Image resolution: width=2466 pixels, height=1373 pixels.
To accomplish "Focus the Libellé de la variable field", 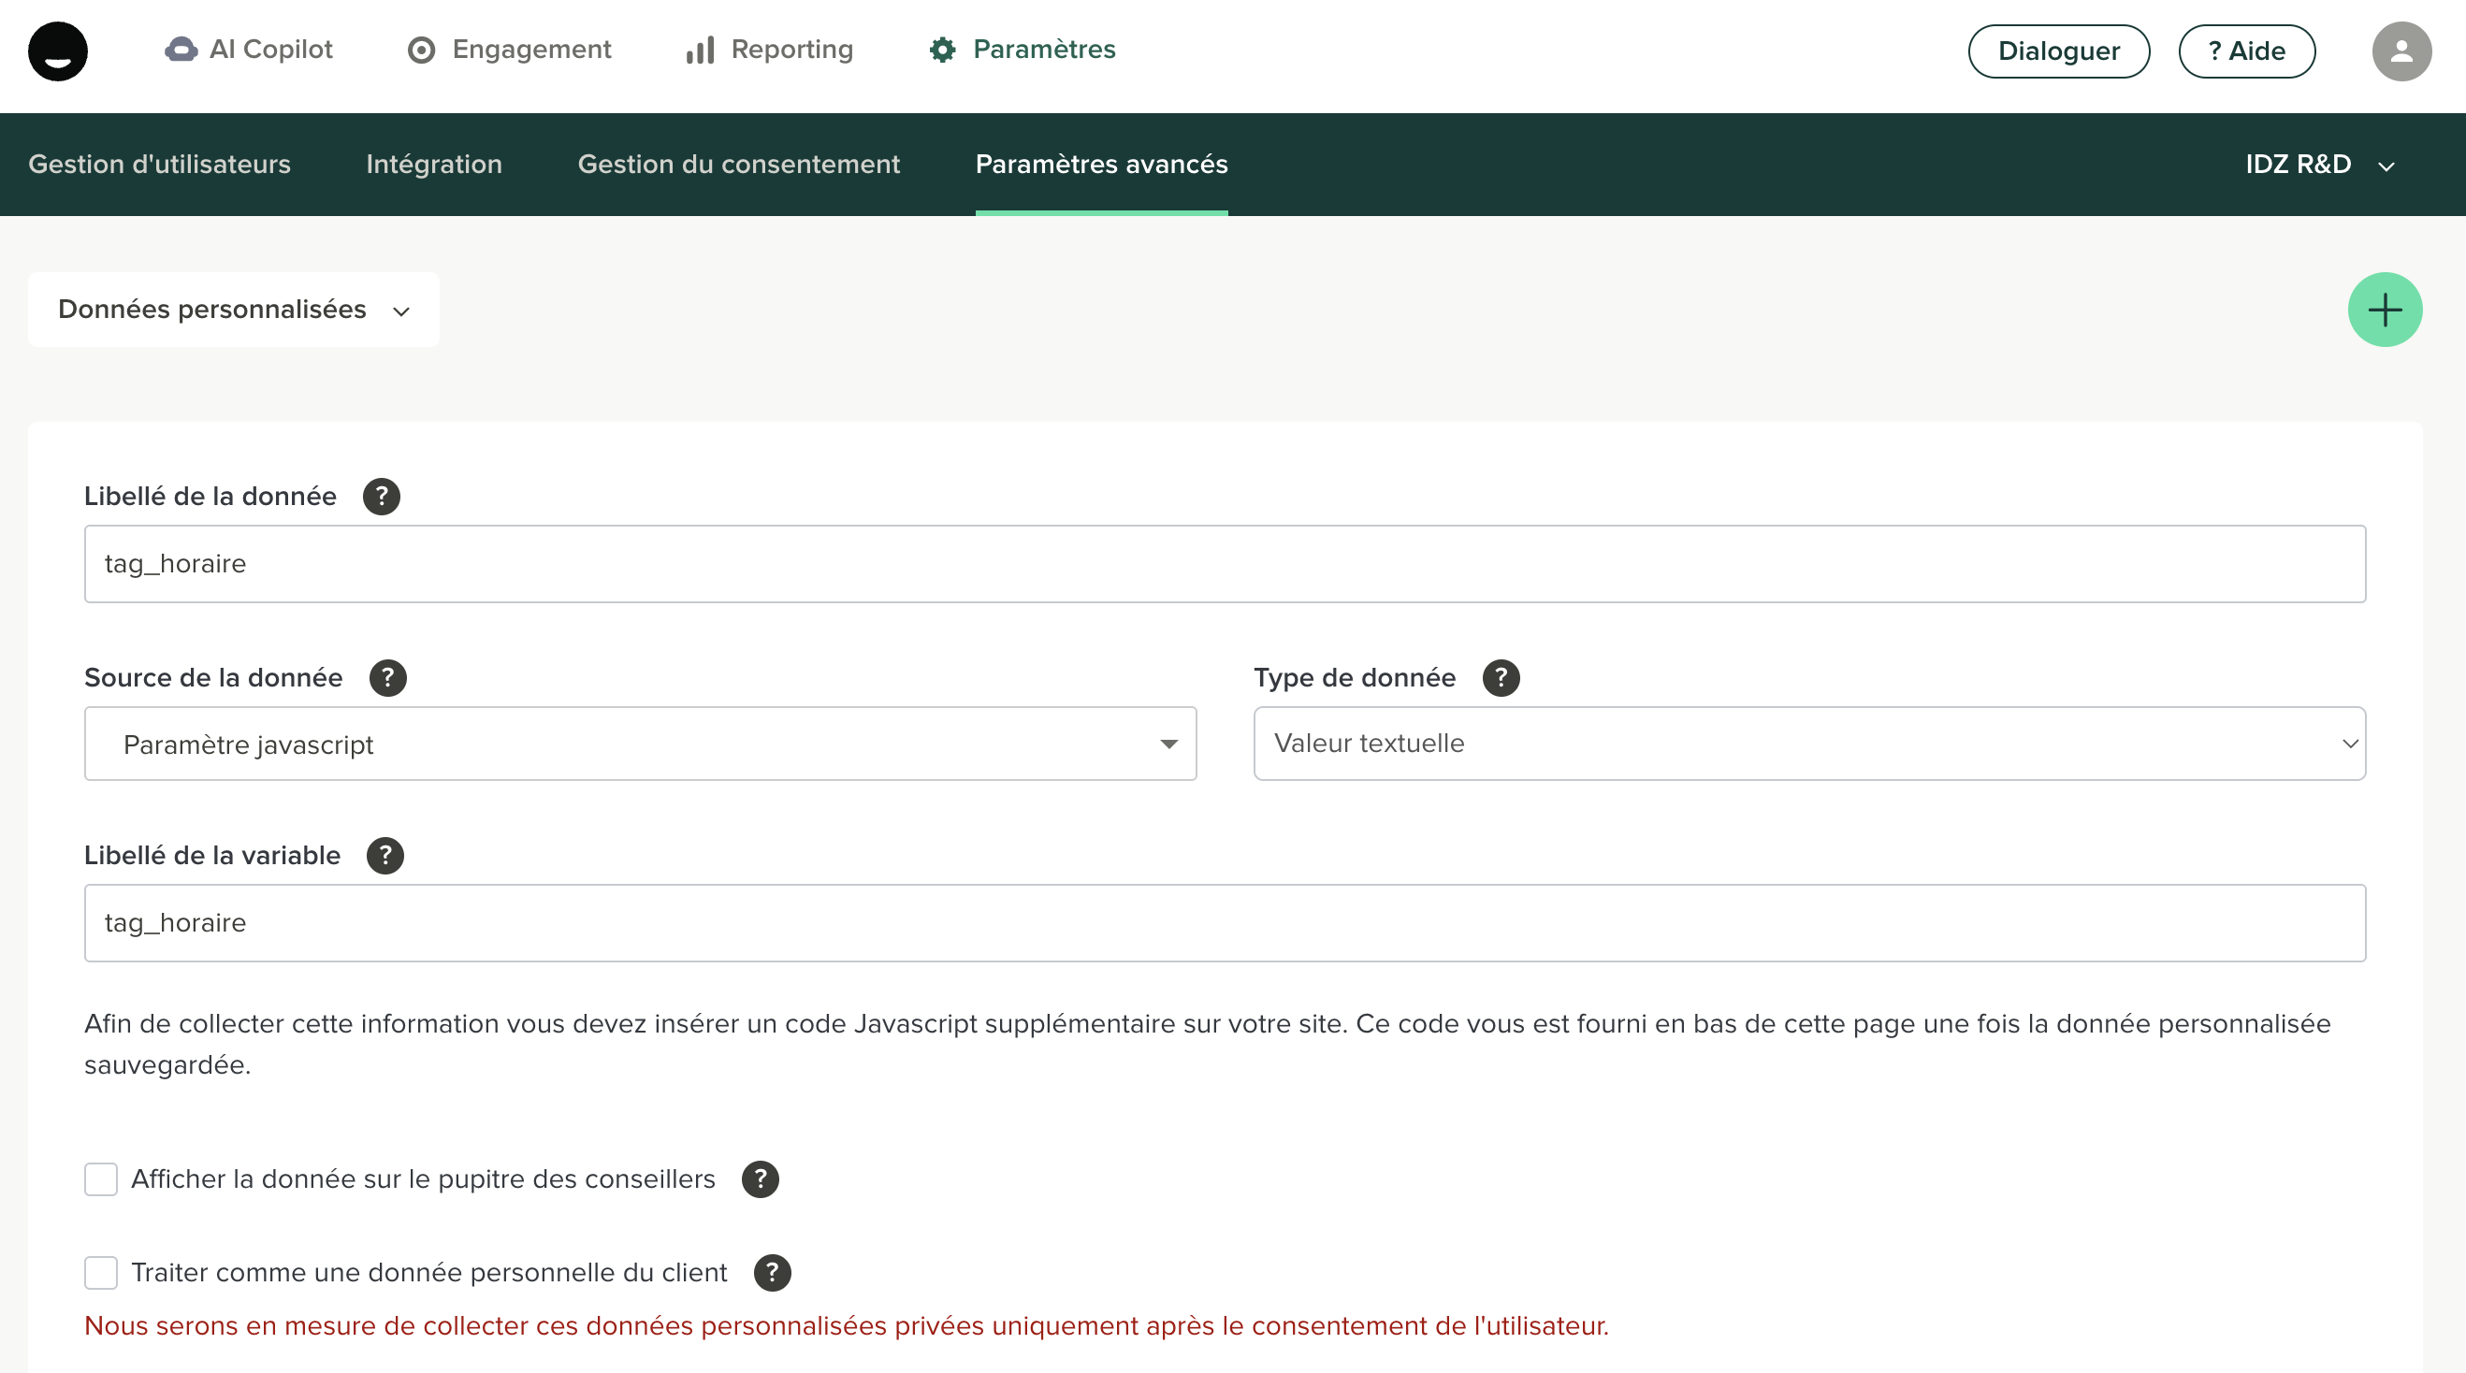I will pos(1225,923).
